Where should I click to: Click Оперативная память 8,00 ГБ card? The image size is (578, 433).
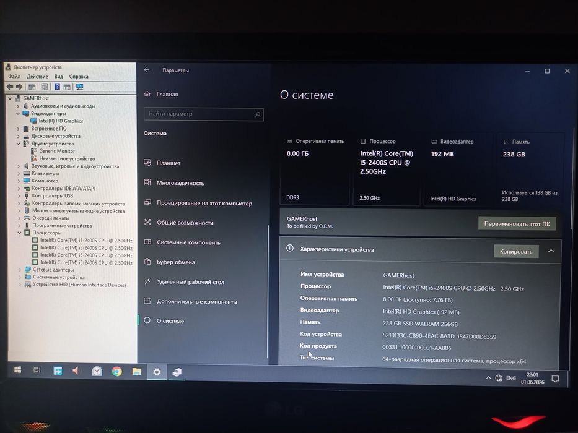(x=315, y=169)
